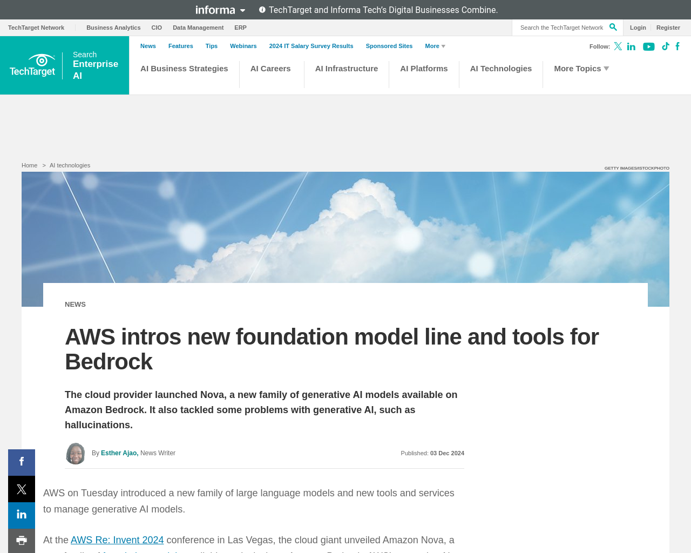Screen dimensions: 691x553
Task: Select AI Business Strategies topic
Action: (x=184, y=69)
